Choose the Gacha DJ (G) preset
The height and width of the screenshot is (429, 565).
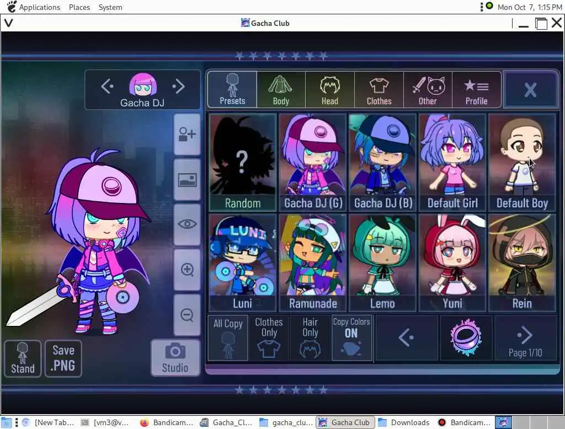[x=312, y=163]
